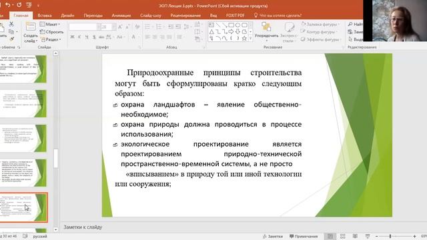Viewport: 427px width, 240px height.
Task: Select the text box shape in gallery
Action: [x=211, y=25]
